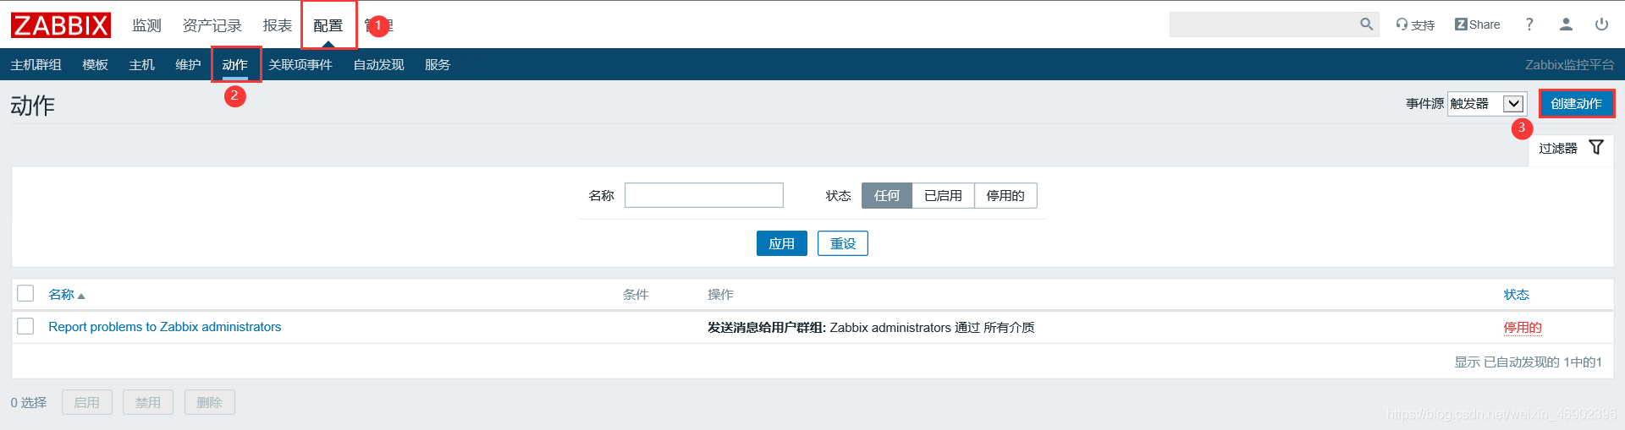The width and height of the screenshot is (1625, 430).
Task: Click the 重设 reset button
Action: (x=842, y=243)
